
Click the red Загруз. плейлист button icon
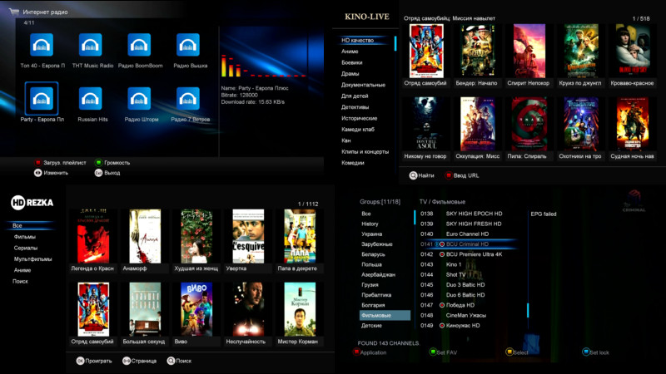point(37,162)
